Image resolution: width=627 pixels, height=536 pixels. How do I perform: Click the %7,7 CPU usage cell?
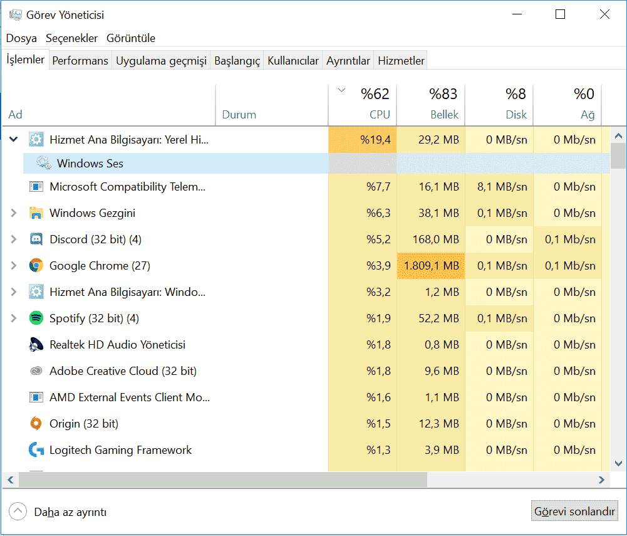(363, 187)
